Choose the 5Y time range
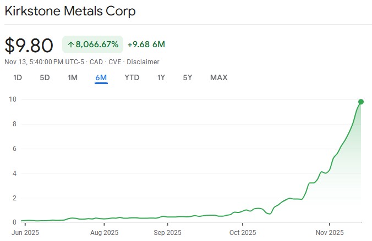This screenshot has height=241, width=372. click(x=188, y=77)
